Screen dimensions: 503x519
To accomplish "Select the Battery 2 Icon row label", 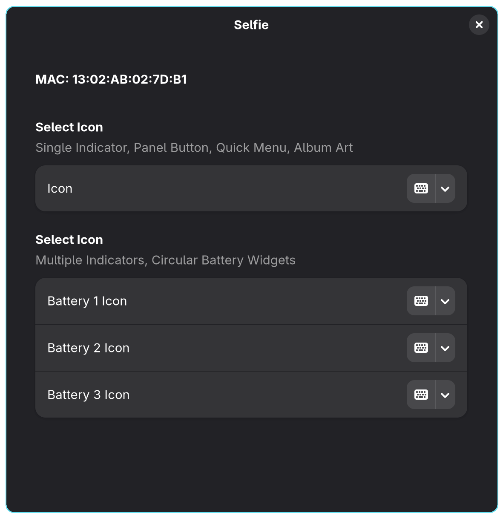I will (x=89, y=348).
